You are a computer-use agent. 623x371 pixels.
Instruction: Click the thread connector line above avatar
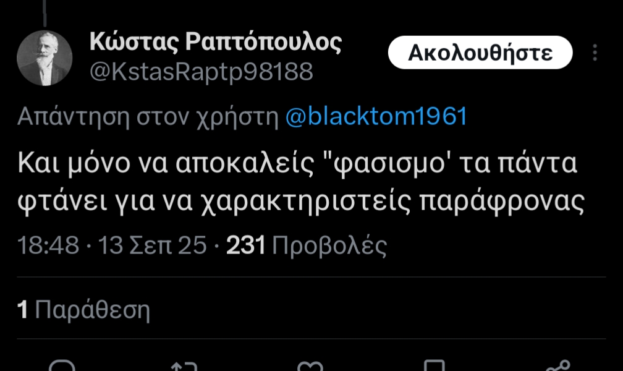point(44,13)
